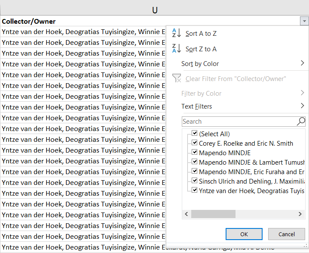Click the Sort Z to A icon
309x253 pixels.
pos(177,48)
